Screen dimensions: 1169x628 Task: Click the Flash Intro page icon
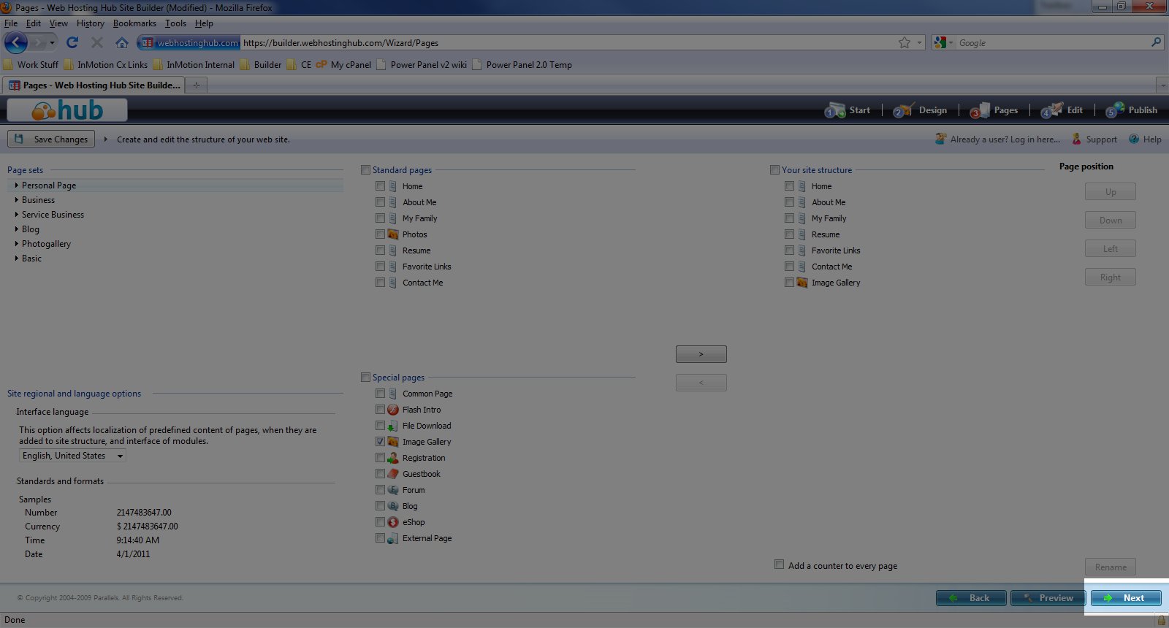[393, 410]
